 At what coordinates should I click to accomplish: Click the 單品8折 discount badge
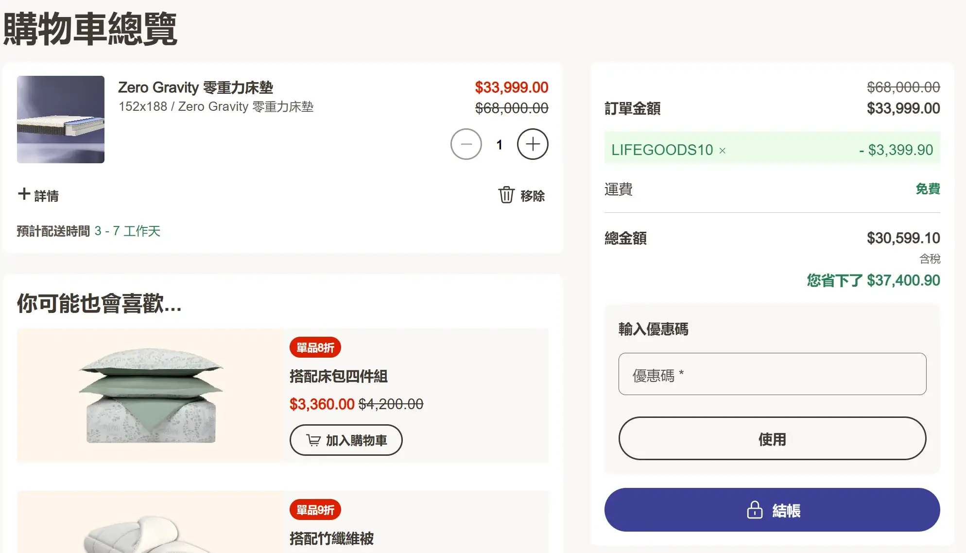[x=315, y=347]
